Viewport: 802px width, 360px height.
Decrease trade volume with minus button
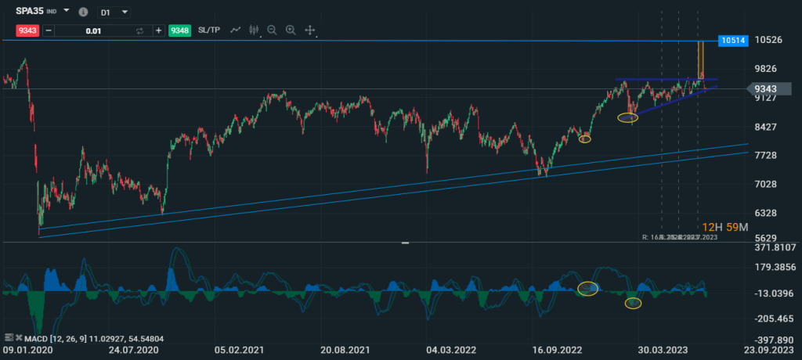pyautogui.click(x=48, y=31)
